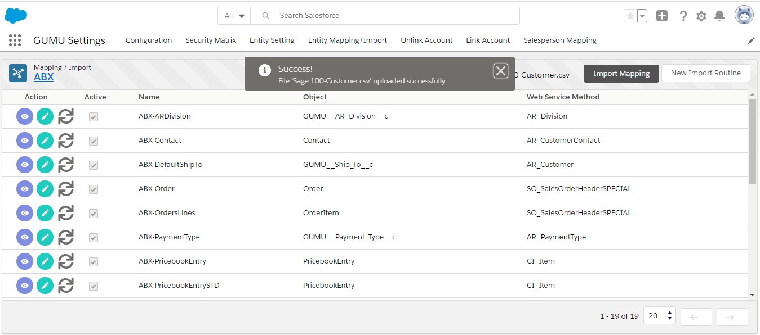Open the Setup gear menu

[701, 16]
